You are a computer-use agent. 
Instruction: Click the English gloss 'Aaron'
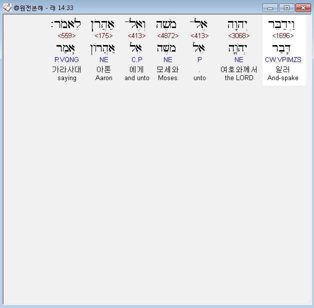pos(103,78)
